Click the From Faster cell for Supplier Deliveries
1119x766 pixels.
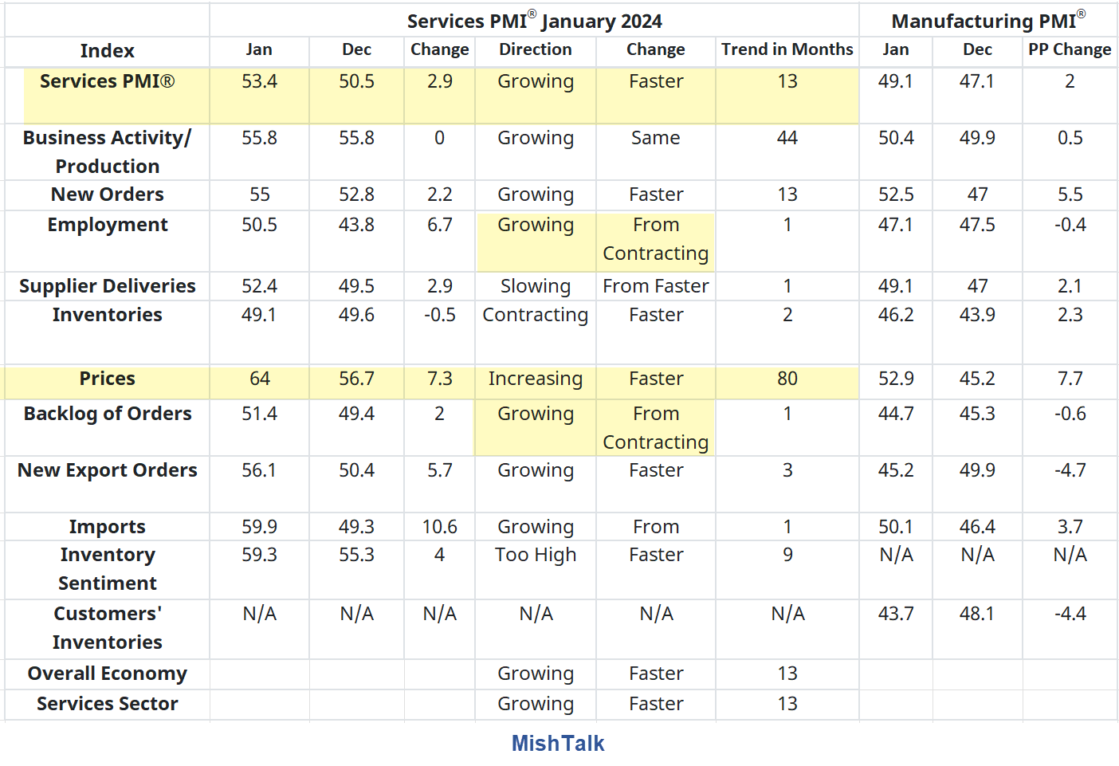[655, 286]
